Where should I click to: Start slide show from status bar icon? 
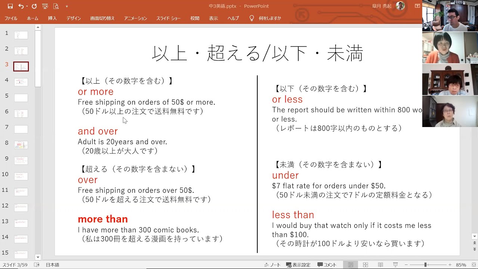click(395, 265)
